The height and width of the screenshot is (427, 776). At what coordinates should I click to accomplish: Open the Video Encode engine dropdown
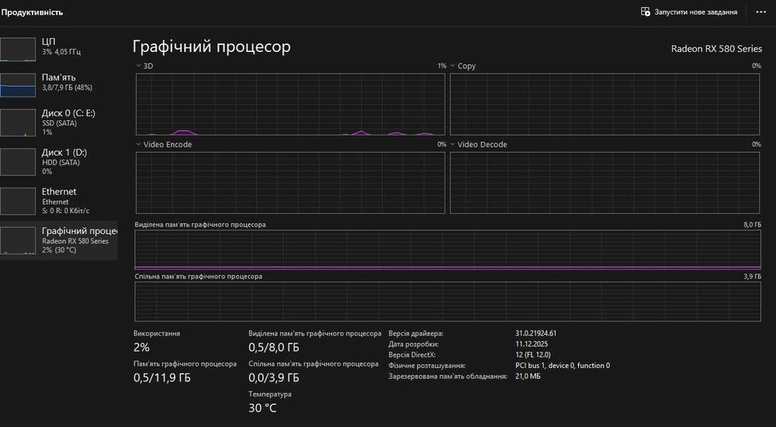pyautogui.click(x=139, y=144)
